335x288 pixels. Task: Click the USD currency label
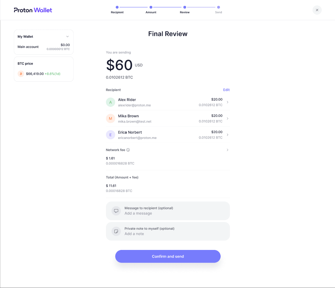click(x=139, y=65)
